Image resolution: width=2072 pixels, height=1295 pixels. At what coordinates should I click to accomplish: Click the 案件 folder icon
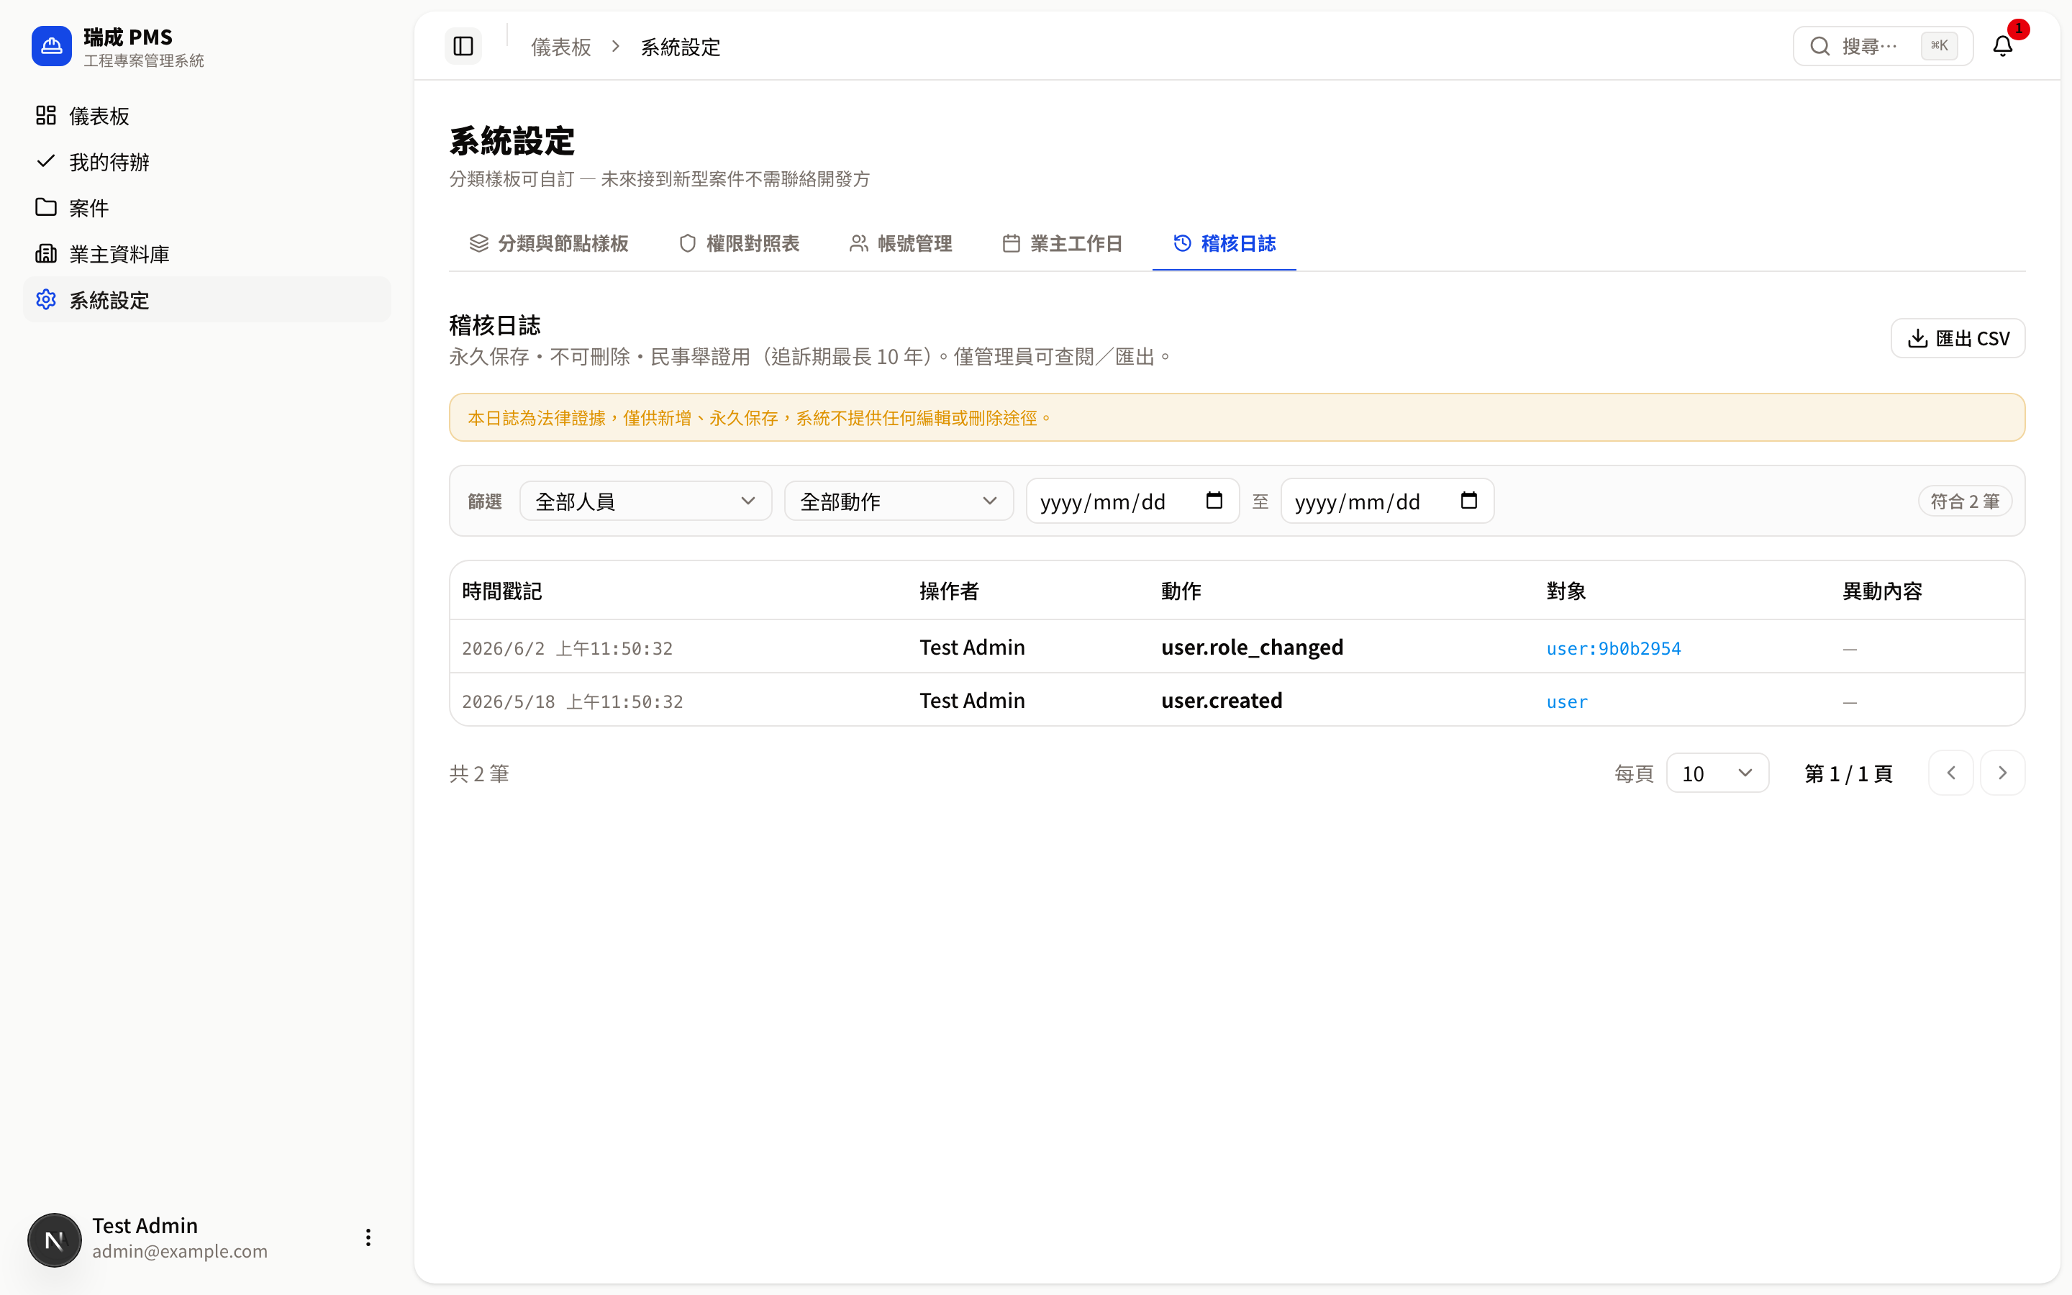46,207
